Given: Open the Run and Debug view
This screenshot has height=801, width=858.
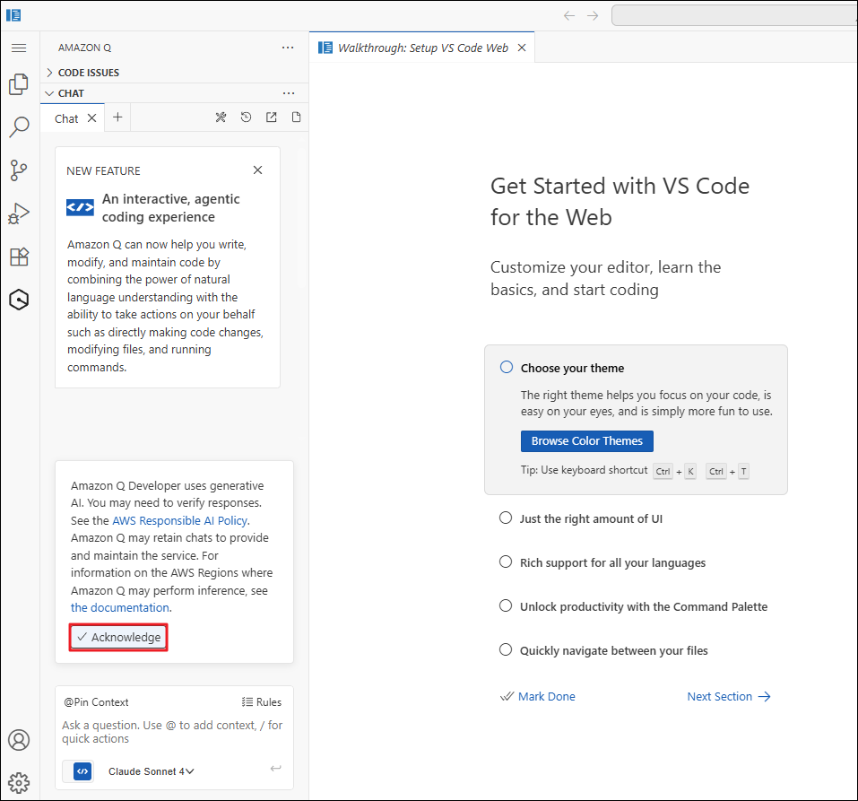Looking at the screenshot, I should coord(19,213).
